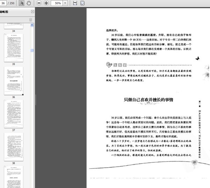Click the chapter heading 只做自己喜欢并擅长的事情

point(148,100)
